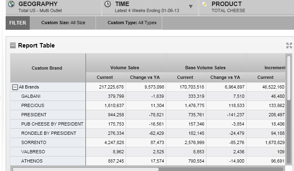
Task: Select the GALBANI brand row
Action: point(31,97)
